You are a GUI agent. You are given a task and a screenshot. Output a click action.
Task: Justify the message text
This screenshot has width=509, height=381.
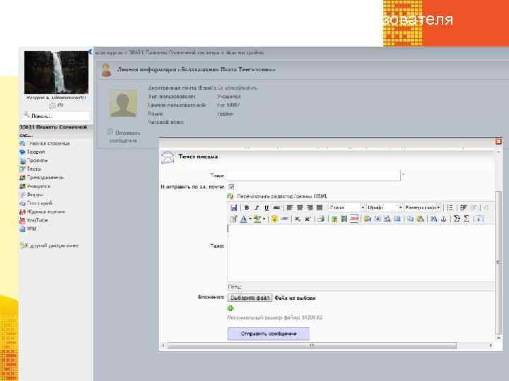(x=320, y=207)
